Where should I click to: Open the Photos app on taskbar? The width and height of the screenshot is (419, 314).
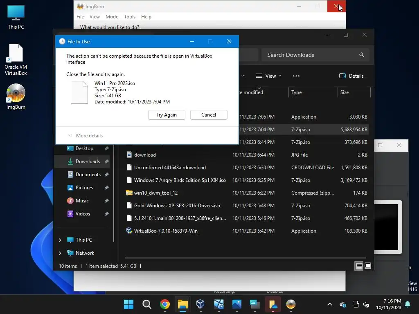pos(237,304)
